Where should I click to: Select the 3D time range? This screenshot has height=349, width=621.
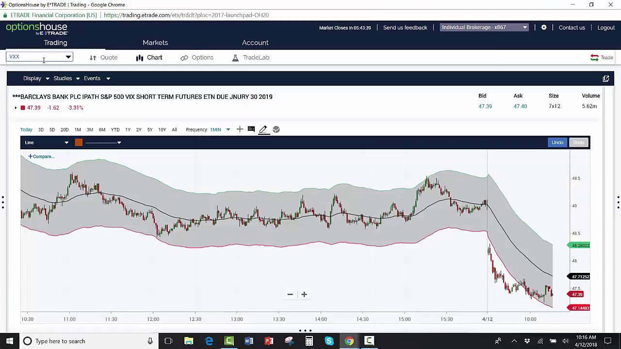tap(41, 130)
